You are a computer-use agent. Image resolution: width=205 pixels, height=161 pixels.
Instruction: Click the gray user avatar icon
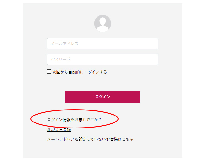click(102, 23)
